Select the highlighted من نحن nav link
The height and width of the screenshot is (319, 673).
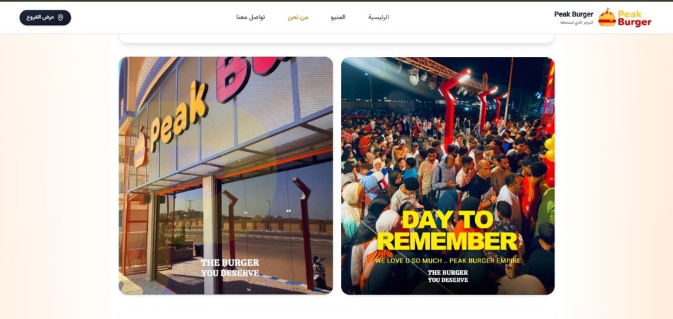(x=298, y=17)
